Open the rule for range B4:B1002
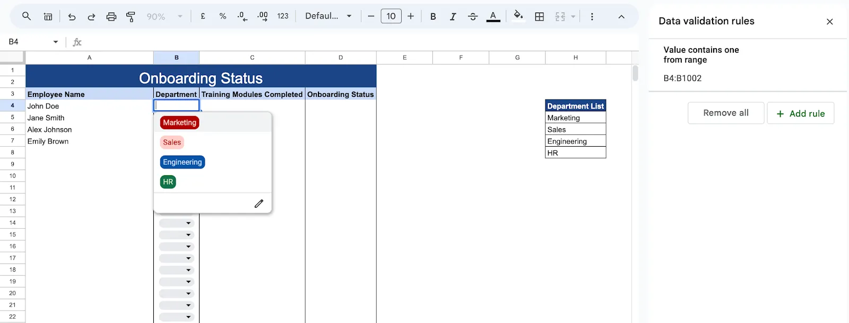The image size is (849, 323). point(748,65)
